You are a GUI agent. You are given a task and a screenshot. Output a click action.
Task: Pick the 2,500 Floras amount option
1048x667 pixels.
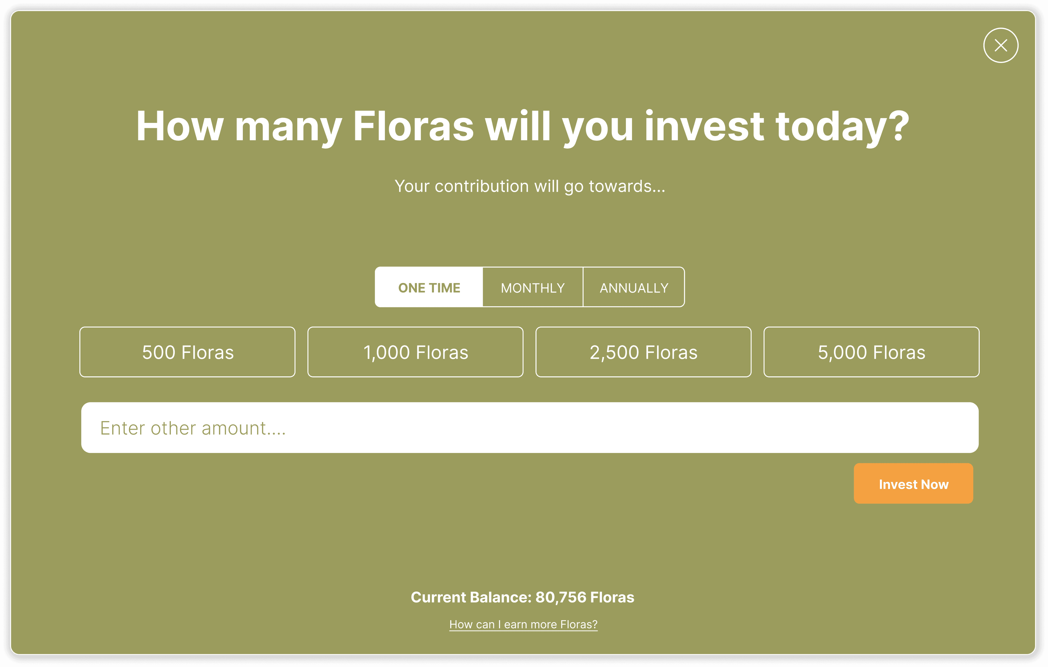click(x=644, y=352)
